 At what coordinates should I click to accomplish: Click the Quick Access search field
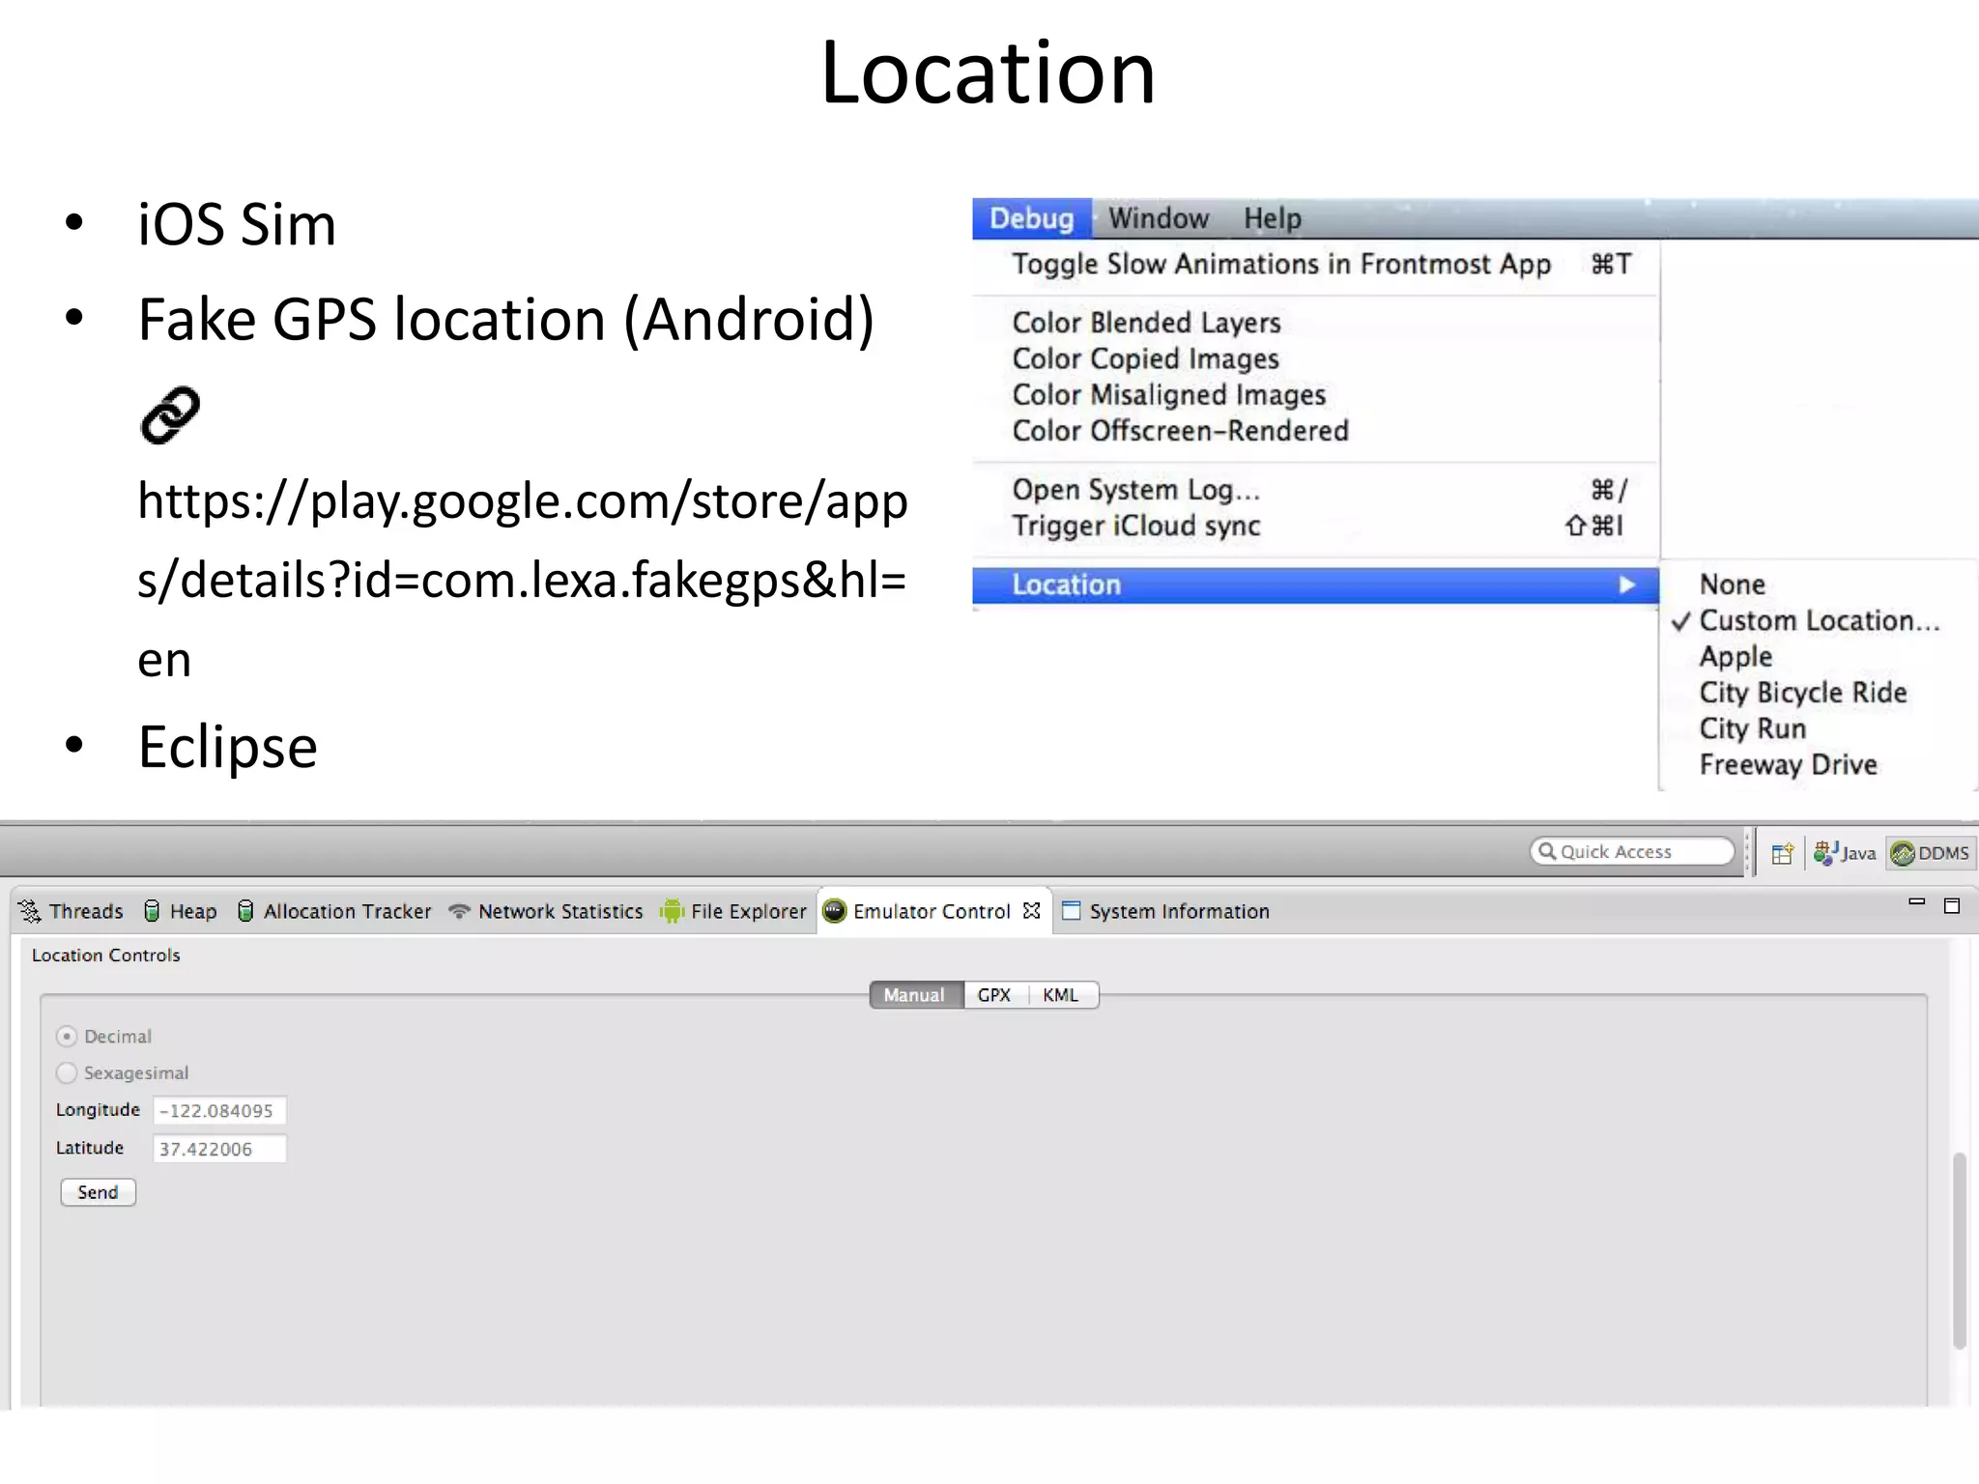point(1631,851)
